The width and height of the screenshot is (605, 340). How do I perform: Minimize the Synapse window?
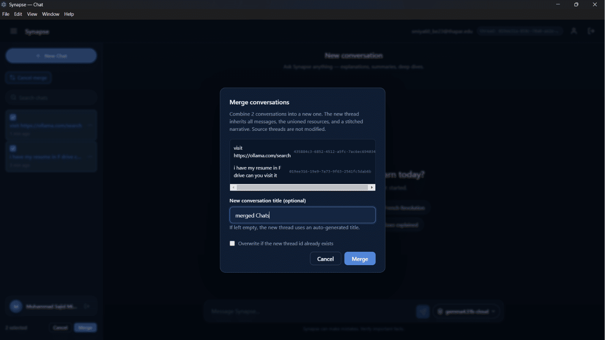click(558, 5)
